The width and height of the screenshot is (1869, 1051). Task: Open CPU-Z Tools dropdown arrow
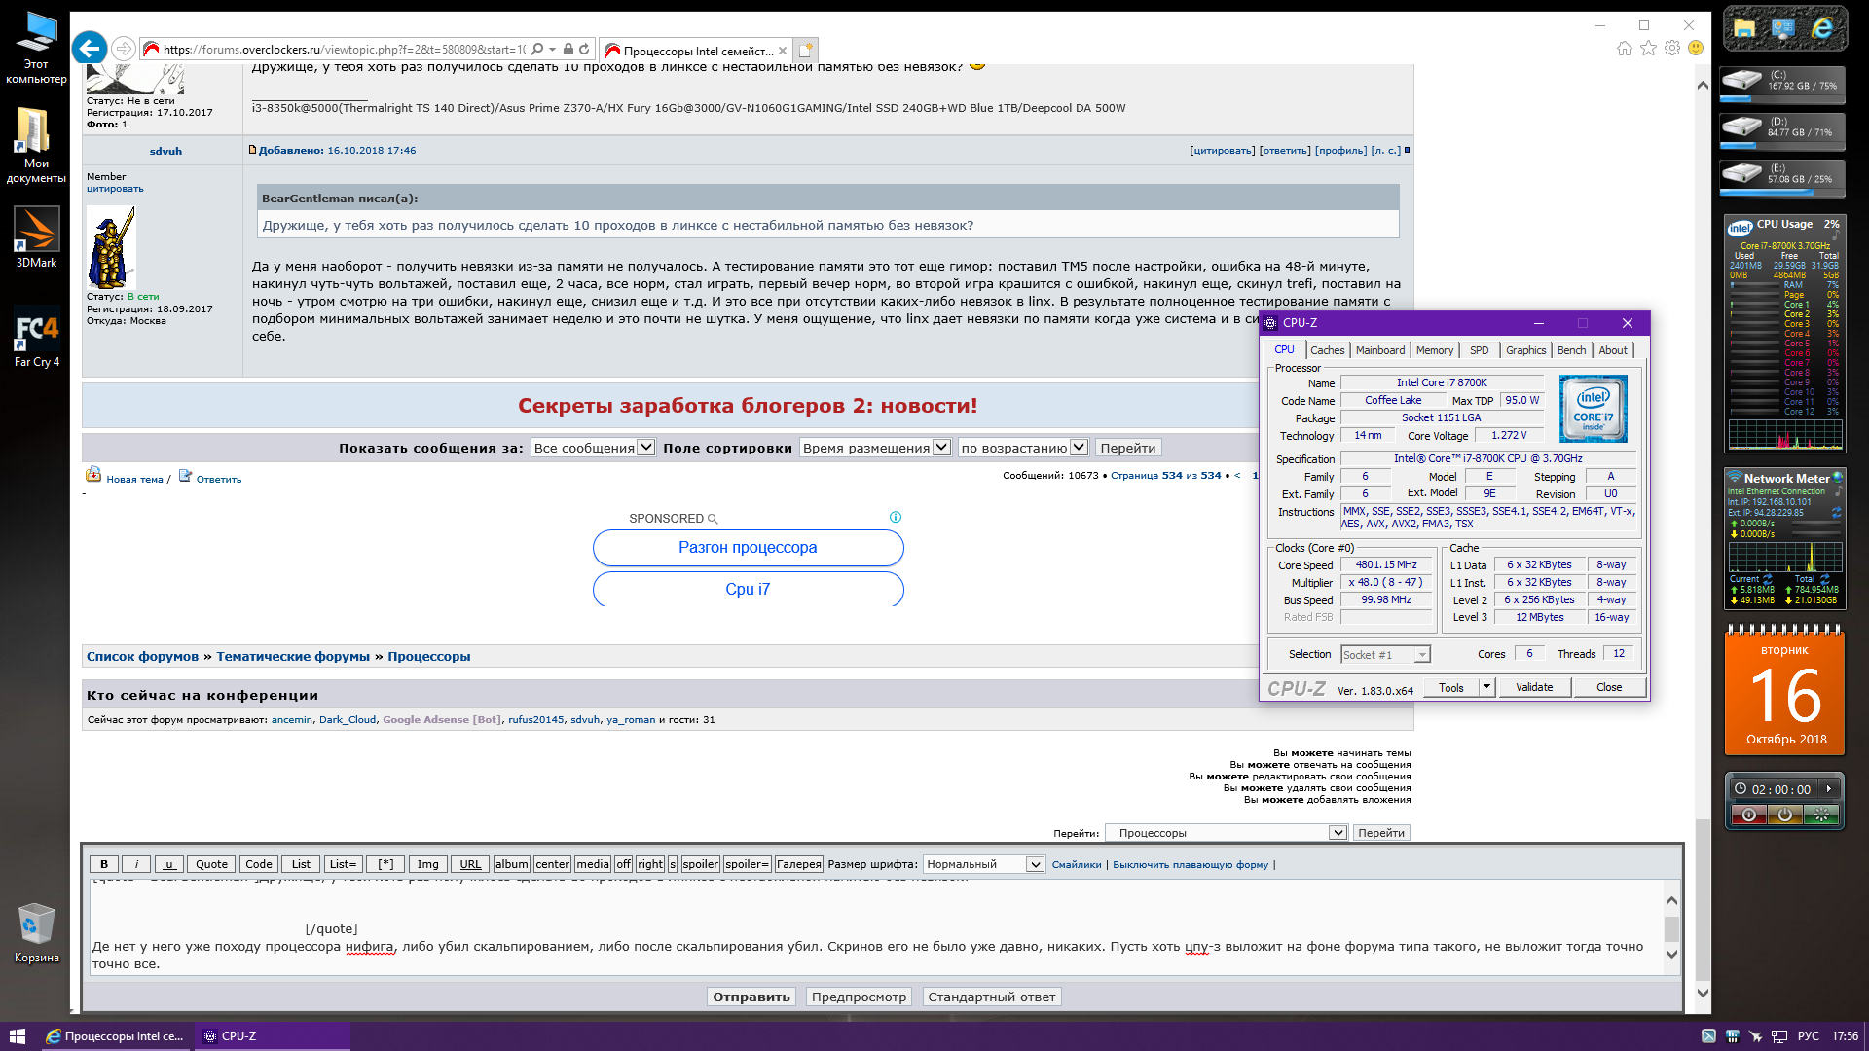pos(1486,687)
